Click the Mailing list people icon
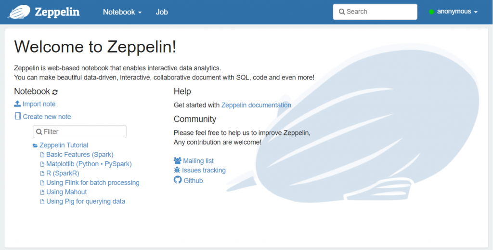493x250 pixels. pyautogui.click(x=178, y=161)
